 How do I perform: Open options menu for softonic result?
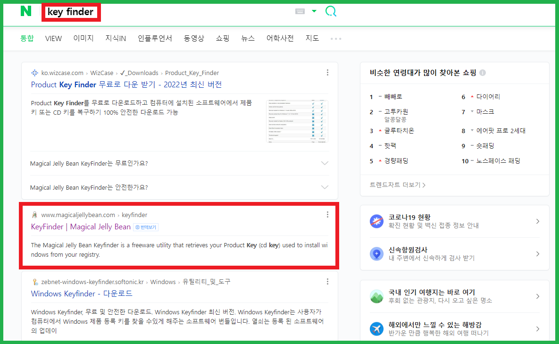(327, 282)
